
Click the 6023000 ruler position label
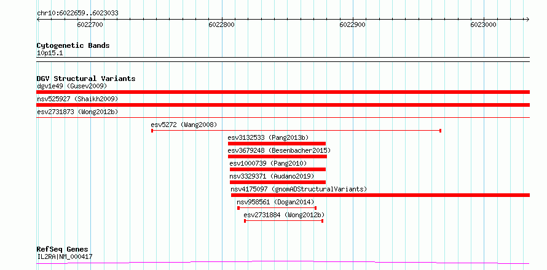[484, 25]
